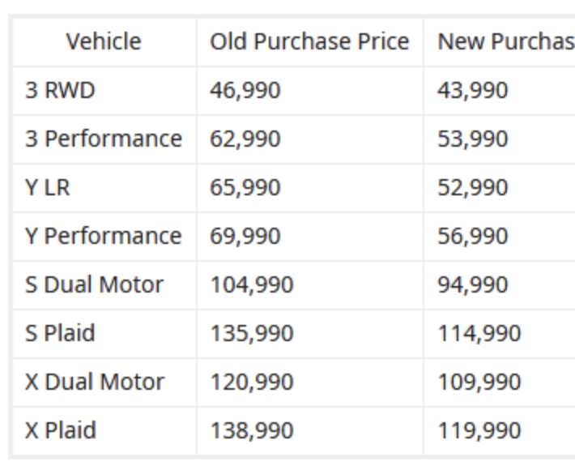Click the 62,990 old price cell
The image size is (575, 470).
(x=245, y=139)
